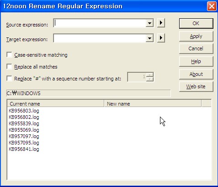Toggle the Replace "#" with sequence number checkbox
Viewport: 218px width, 187px height.
pos(9,79)
